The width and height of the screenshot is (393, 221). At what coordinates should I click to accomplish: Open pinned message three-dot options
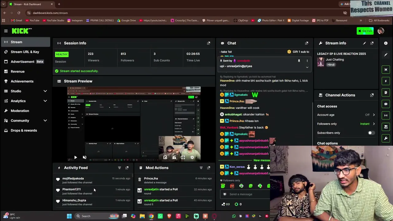click(x=307, y=61)
